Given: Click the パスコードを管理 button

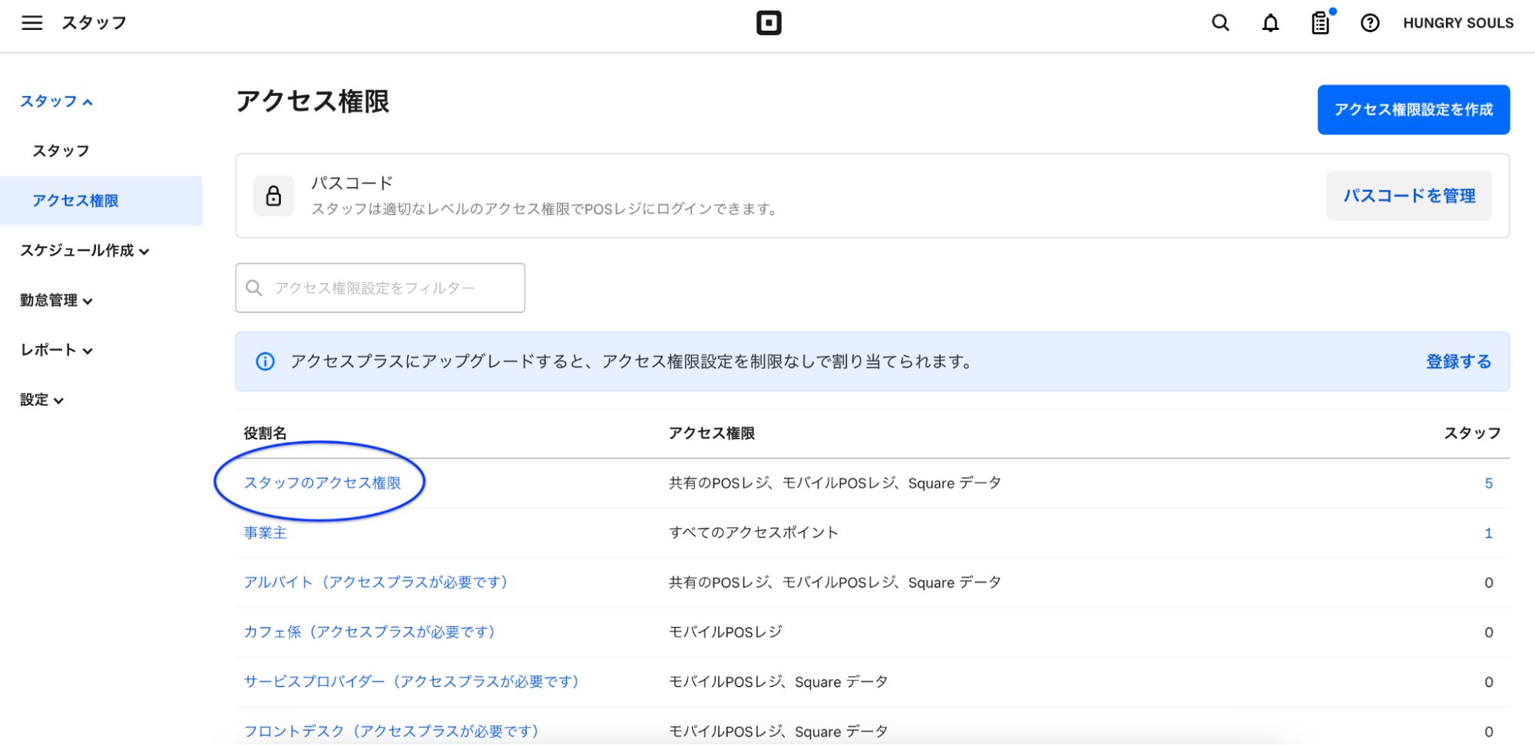Looking at the screenshot, I should 1408,195.
